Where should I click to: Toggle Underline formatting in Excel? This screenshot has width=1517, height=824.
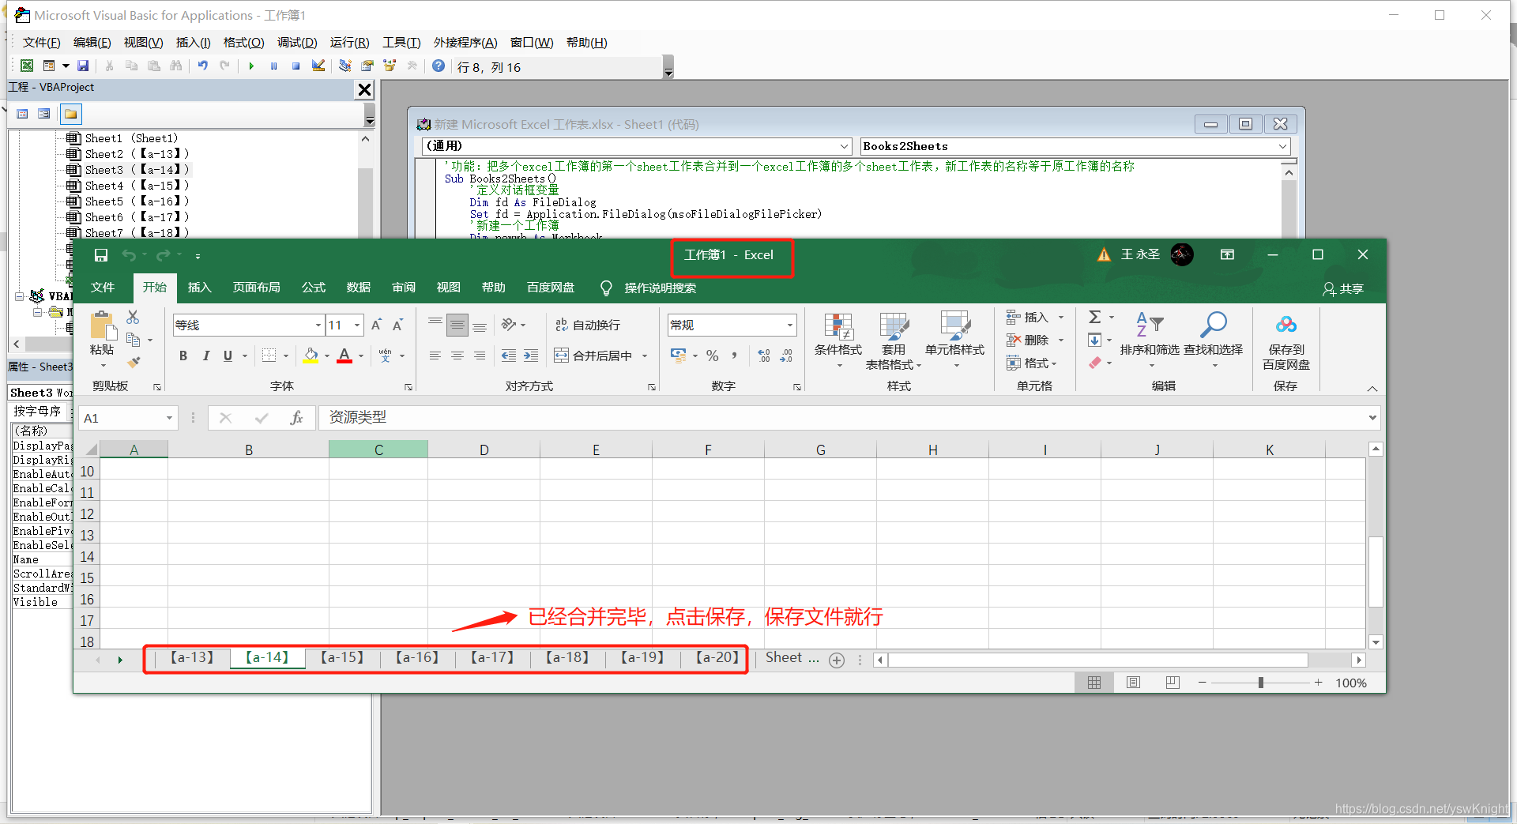point(228,356)
